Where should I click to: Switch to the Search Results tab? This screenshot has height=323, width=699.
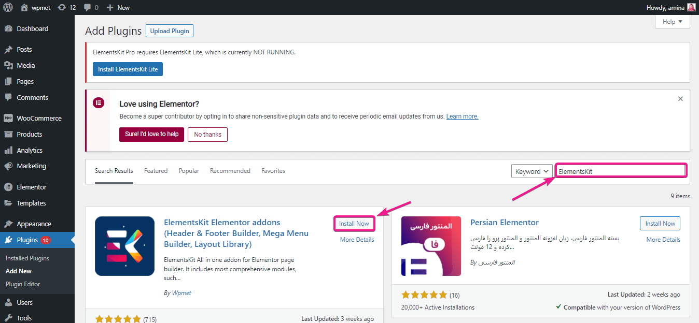(x=114, y=171)
